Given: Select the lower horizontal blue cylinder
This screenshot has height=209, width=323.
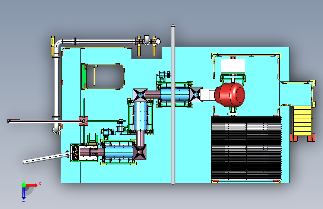Looking at the screenshot, I should click(119, 152).
